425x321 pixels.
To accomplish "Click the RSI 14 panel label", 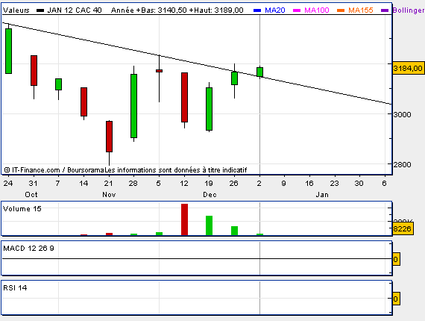I will pyautogui.click(x=15, y=288).
